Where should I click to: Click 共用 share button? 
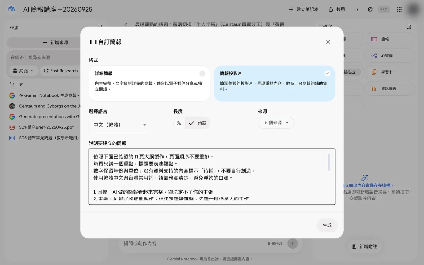pyautogui.click(x=337, y=10)
